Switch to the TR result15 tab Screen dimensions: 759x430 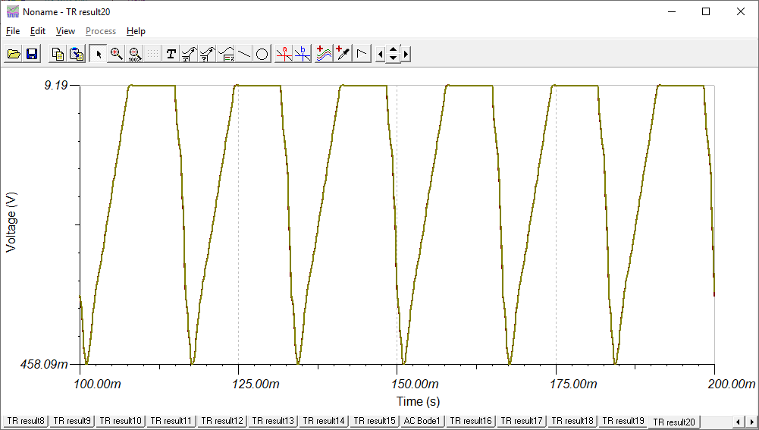point(375,421)
